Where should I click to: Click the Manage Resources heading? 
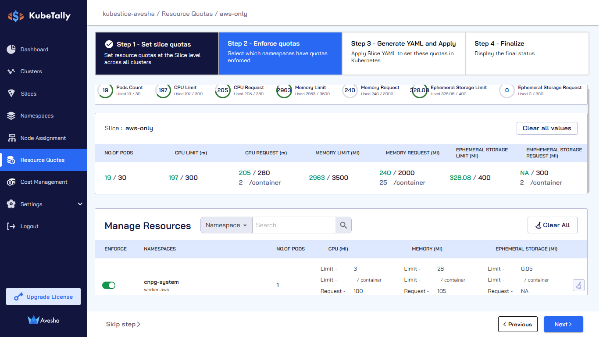[148, 226]
